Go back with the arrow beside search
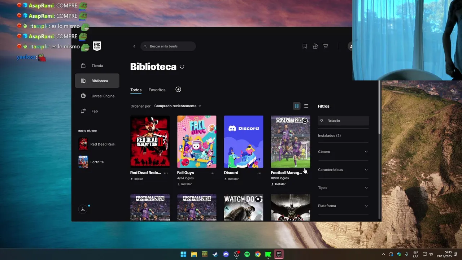 pos(134,46)
